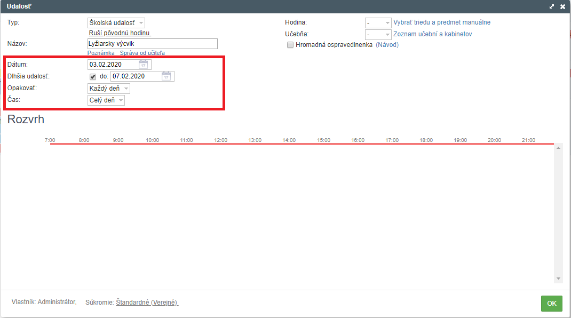This screenshot has height=318, width=571.
Task: Open the Učebňa dropdown
Action: click(378, 34)
